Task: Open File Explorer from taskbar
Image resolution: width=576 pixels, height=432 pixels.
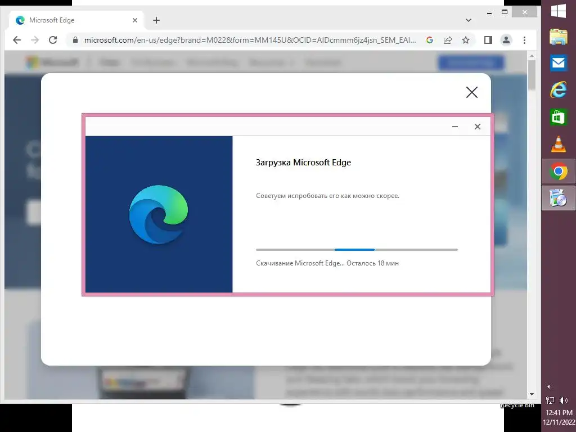Action: (x=559, y=37)
